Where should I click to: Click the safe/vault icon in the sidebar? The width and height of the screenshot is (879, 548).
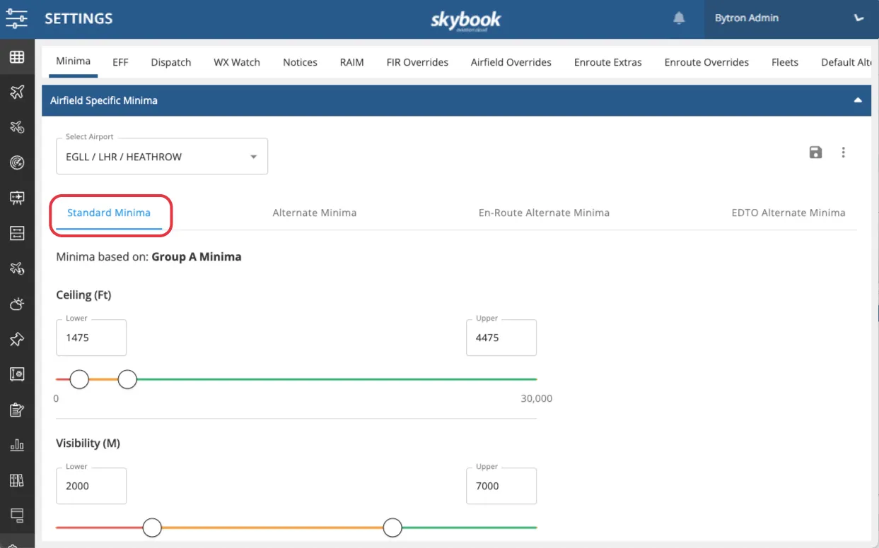17,374
